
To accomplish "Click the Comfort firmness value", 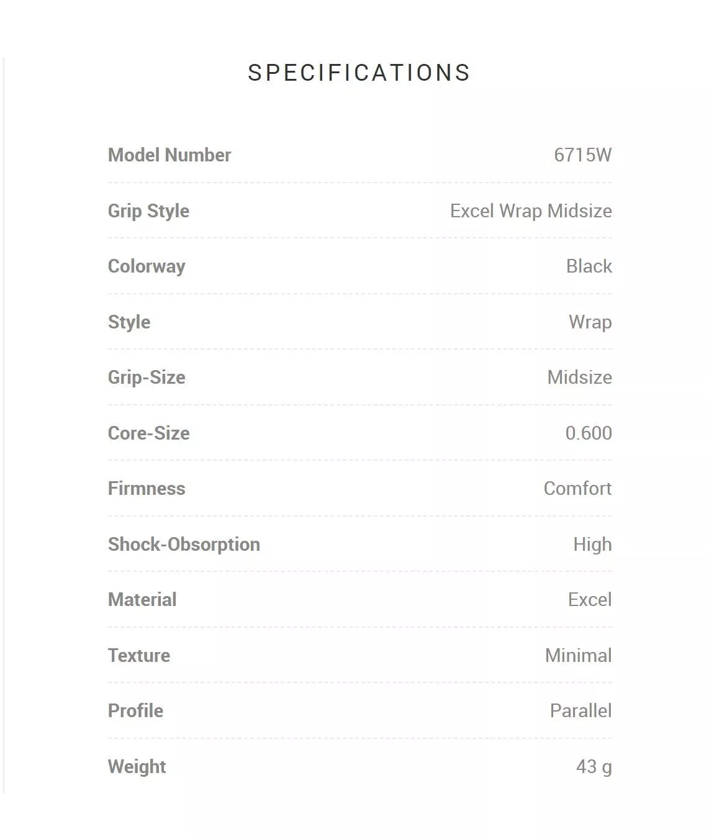I will [x=577, y=488].
